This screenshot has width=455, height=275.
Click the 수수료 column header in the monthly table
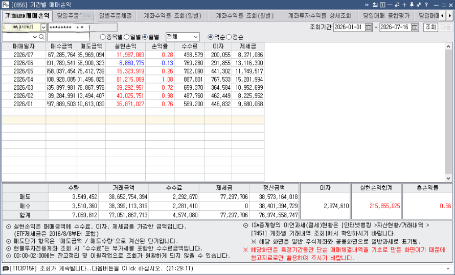(190, 46)
